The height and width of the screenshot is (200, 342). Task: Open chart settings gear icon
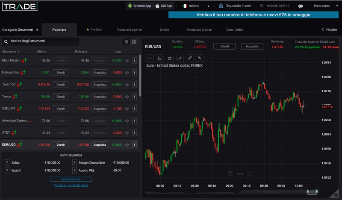[x=170, y=58]
